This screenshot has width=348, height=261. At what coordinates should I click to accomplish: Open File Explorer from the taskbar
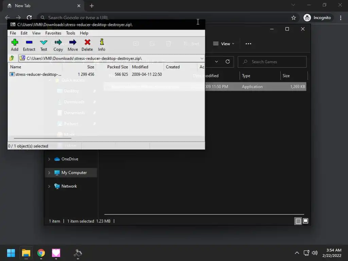tap(26, 253)
